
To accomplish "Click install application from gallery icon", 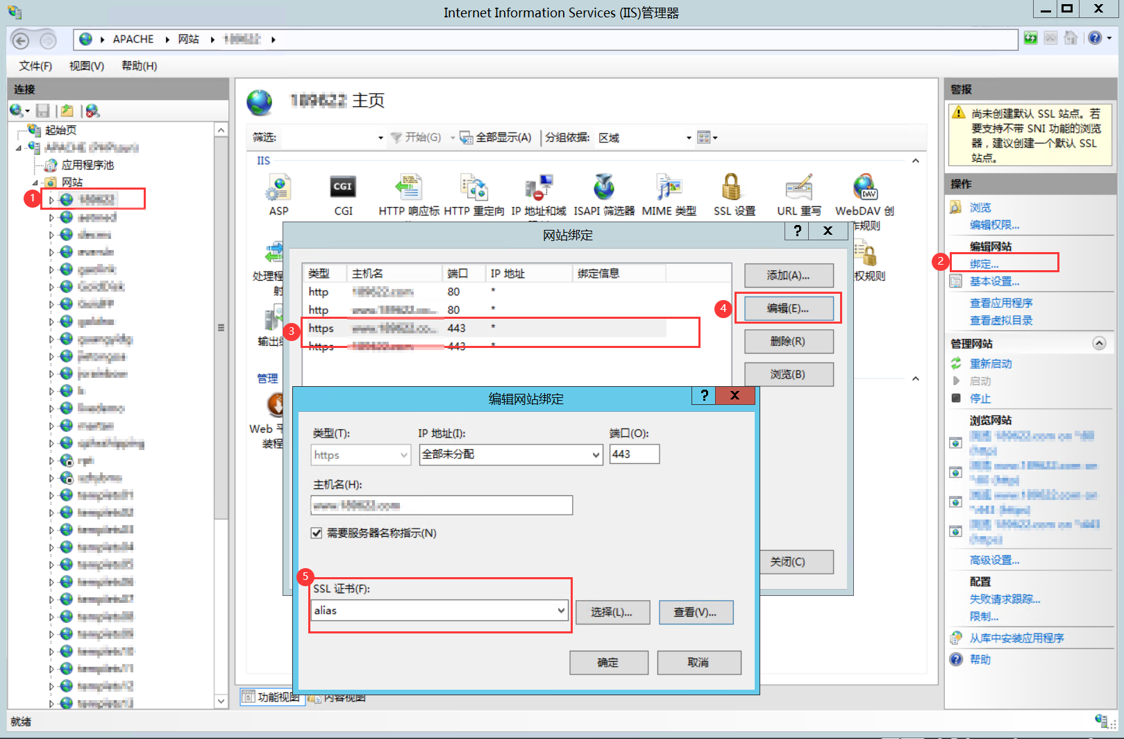I will (x=956, y=638).
